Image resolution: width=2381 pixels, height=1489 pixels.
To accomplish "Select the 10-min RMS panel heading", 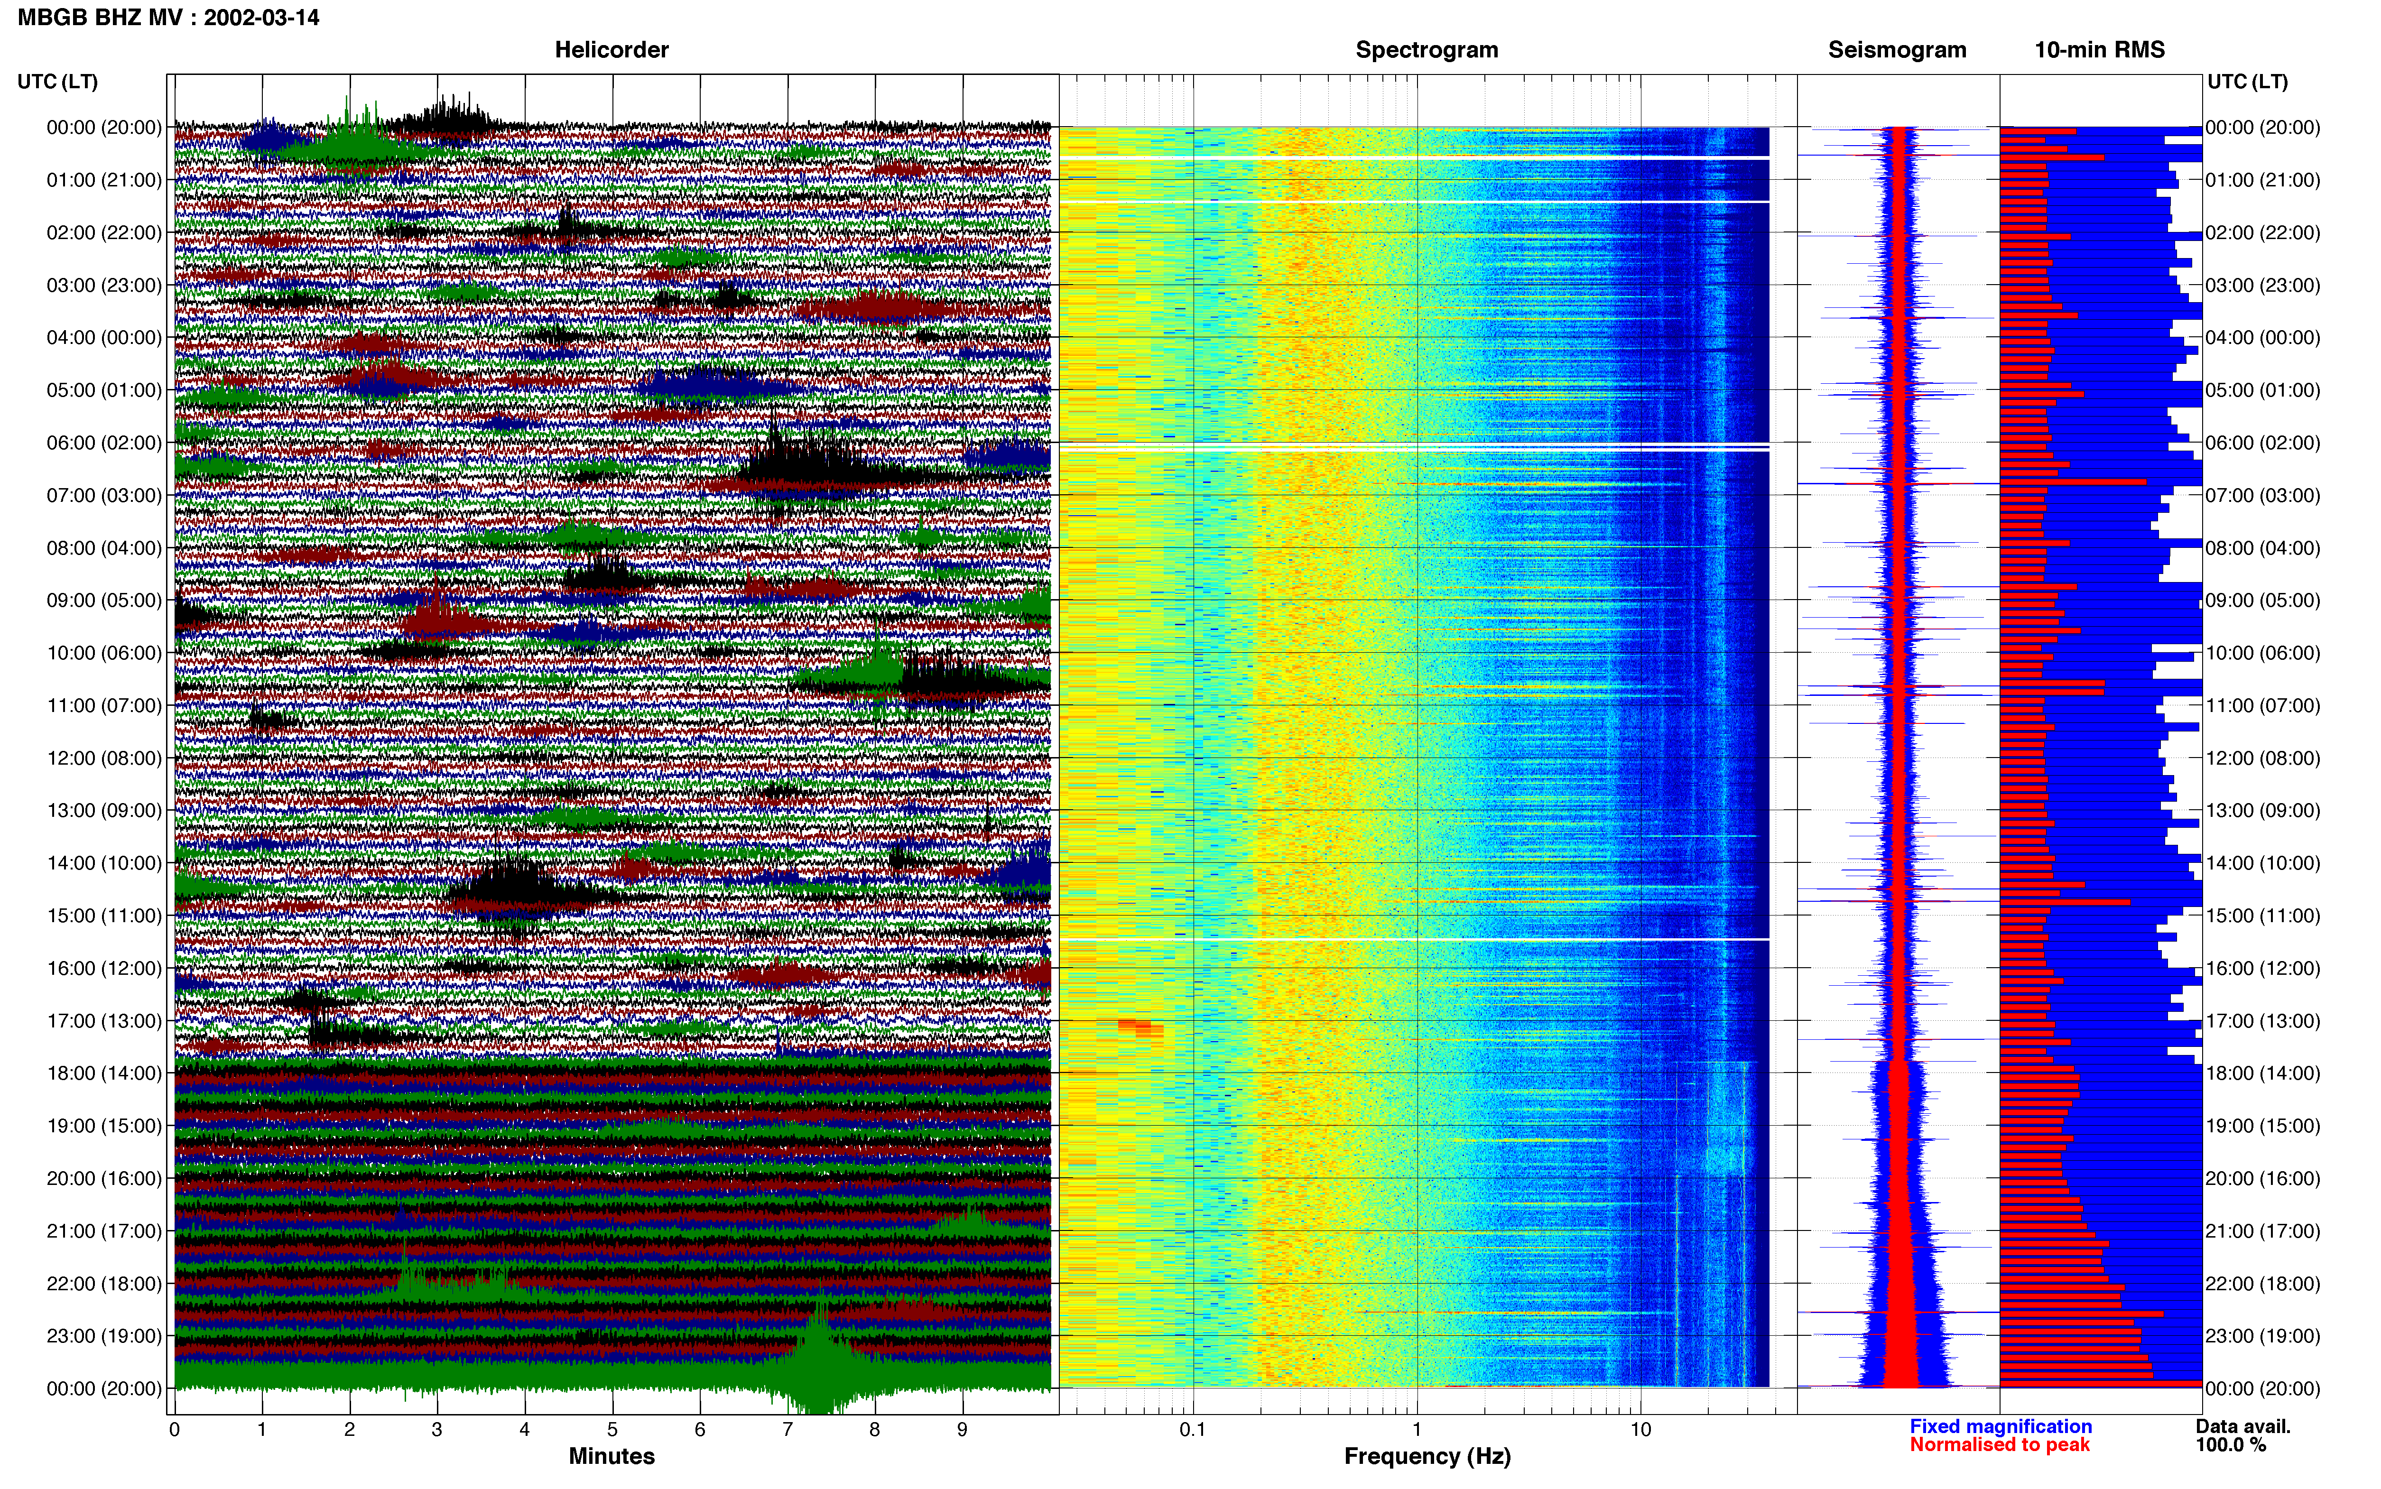I will tap(2100, 50).
